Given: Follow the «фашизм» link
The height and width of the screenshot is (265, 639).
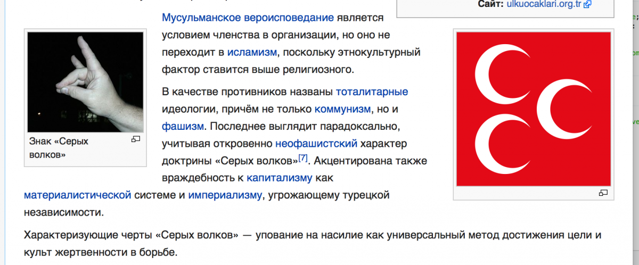Looking at the screenshot, I should 183,126.
